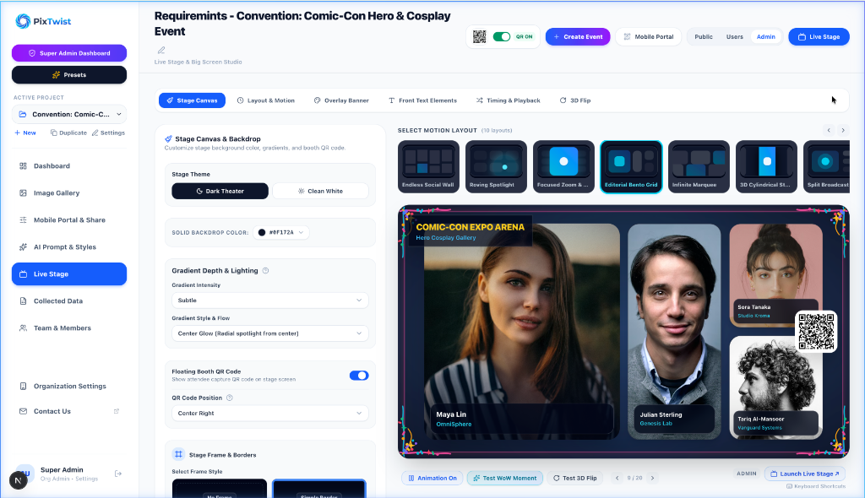This screenshot has width=865, height=498.
Task: Select the Simple Border frame style
Action: click(x=318, y=489)
